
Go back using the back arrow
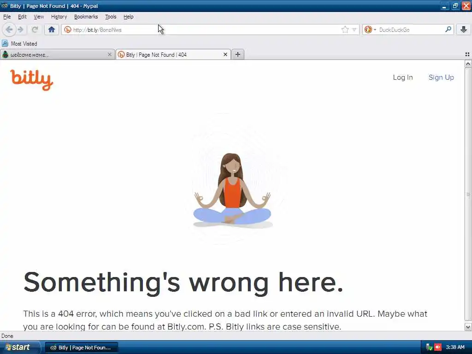tap(9, 29)
